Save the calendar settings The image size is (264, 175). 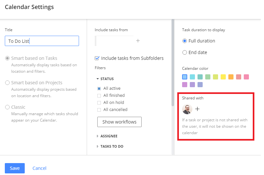[x=15, y=168]
